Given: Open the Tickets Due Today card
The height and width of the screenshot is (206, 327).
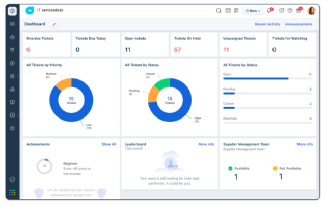Looking at the screenshot, I should [x=96, y=44].
